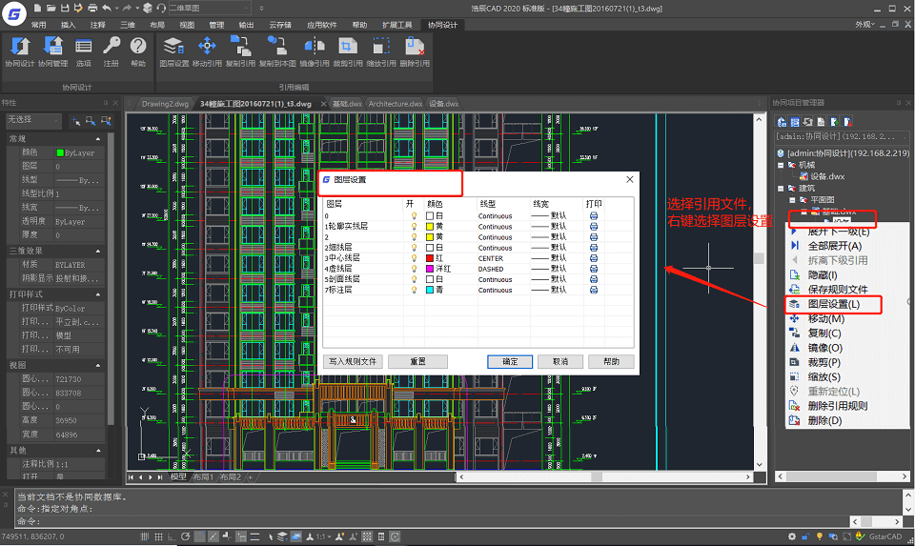Click the dialog 帮助 button

pos(611,362)
